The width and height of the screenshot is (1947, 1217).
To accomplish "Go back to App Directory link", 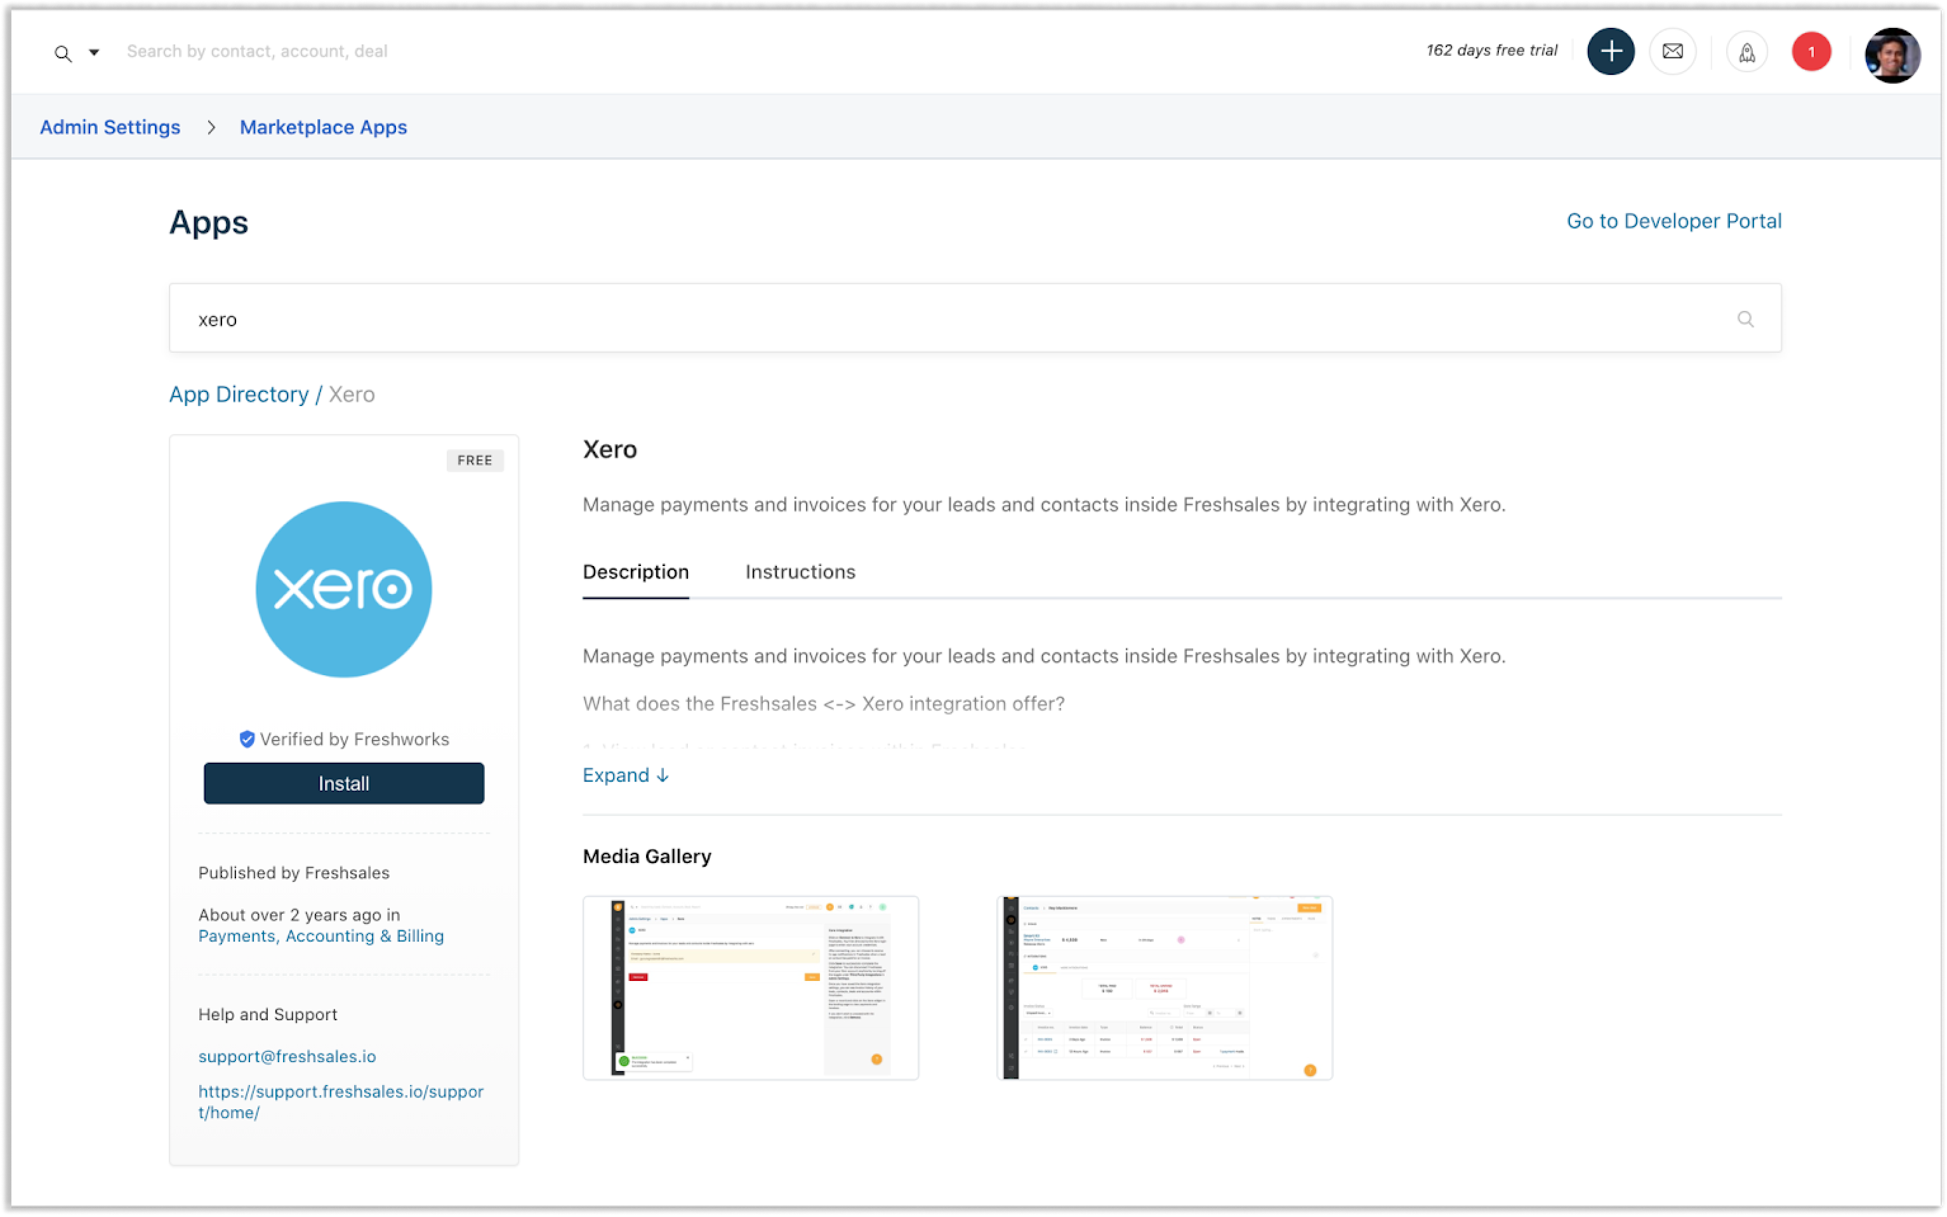I will 239,395.
